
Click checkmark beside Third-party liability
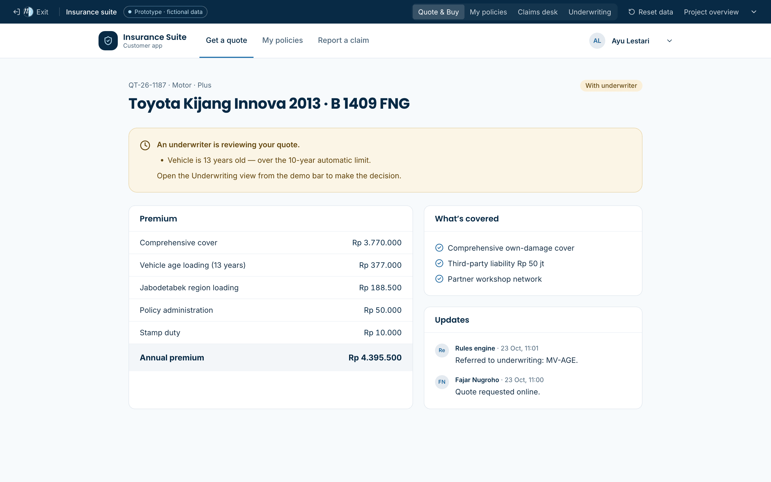point(439,263)
